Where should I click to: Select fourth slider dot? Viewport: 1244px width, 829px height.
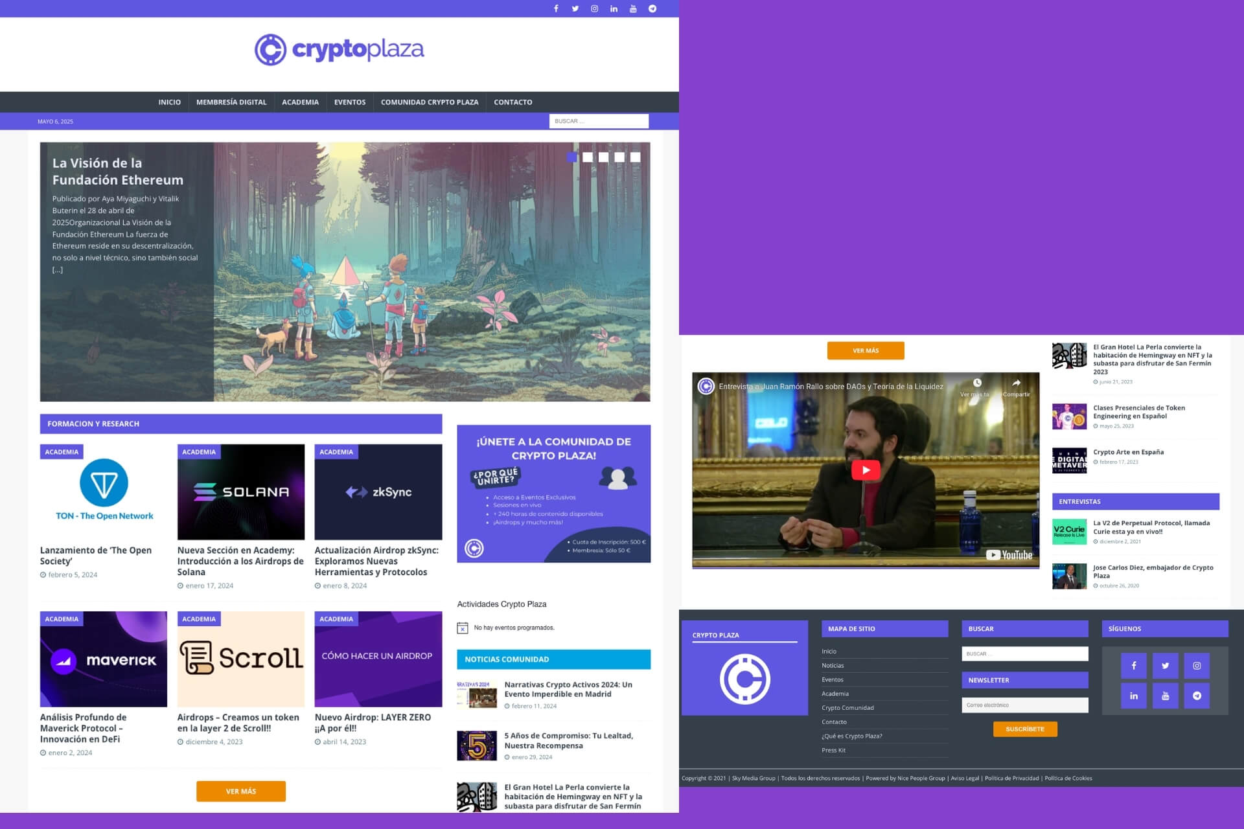pos(619,157)
